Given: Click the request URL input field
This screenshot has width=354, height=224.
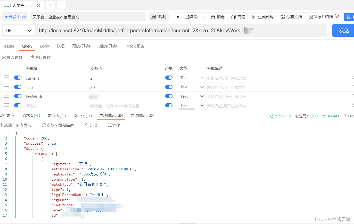Looking at the screenshot, I should click(x=181, y=31).
